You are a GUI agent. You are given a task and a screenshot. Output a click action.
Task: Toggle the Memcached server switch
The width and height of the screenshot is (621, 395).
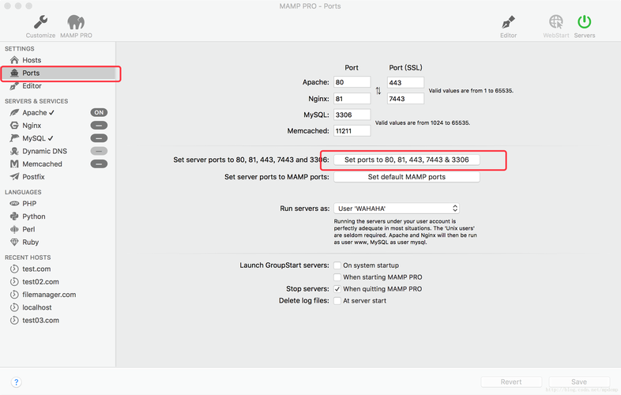point(99,164)
